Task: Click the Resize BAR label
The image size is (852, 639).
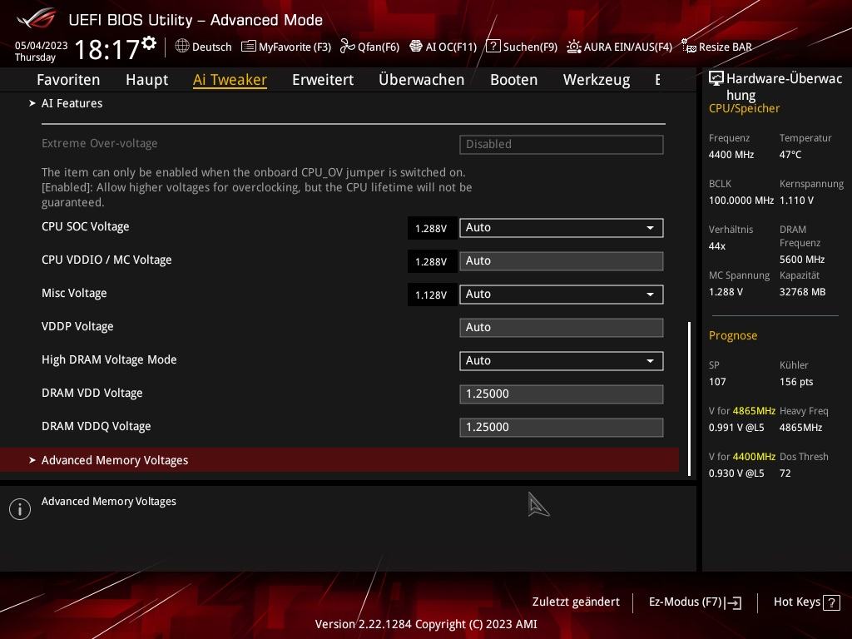Action: [726, 47]
